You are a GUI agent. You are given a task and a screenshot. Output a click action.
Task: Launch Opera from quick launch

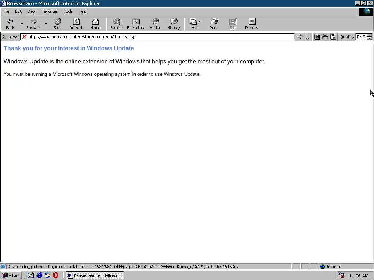pyautogui.click(x=56, y=276)
